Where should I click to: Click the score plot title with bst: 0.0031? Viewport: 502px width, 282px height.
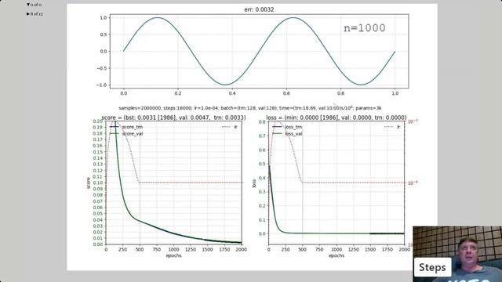click(173, 117)
